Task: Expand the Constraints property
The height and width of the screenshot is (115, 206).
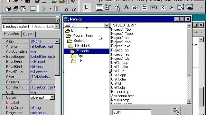Action: point(4,87)
